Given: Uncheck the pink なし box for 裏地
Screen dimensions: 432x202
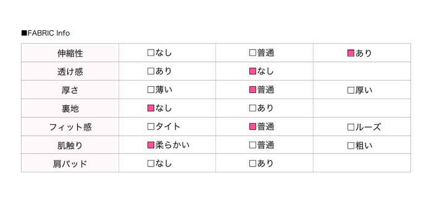Looking at the screenshot, I should 151,108.
